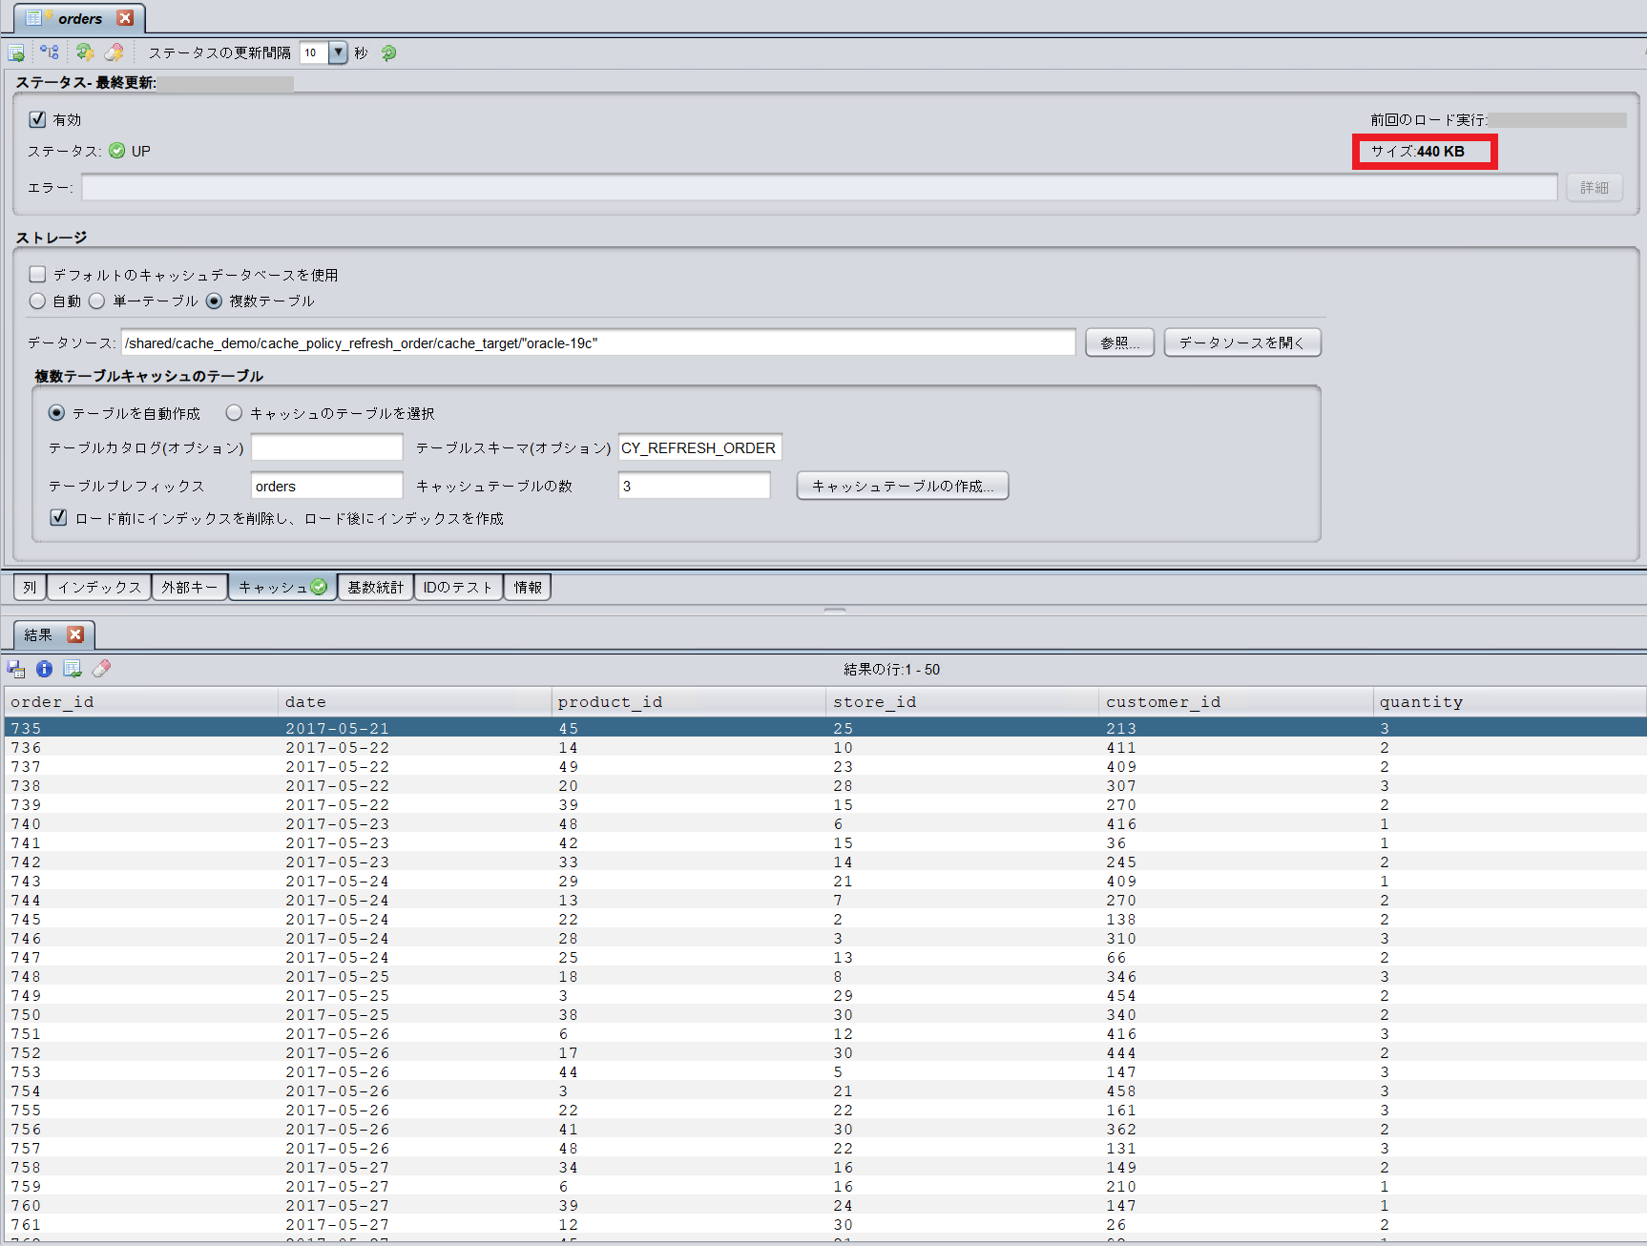
Task: Select the row with order_id 735
Action: pyautogui.click(x=825, y=728)
